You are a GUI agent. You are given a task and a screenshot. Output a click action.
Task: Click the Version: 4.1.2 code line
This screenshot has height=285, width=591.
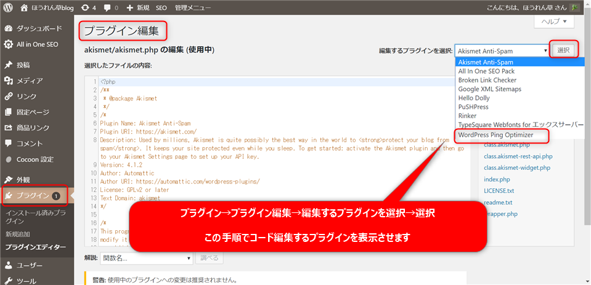point(123,165)
